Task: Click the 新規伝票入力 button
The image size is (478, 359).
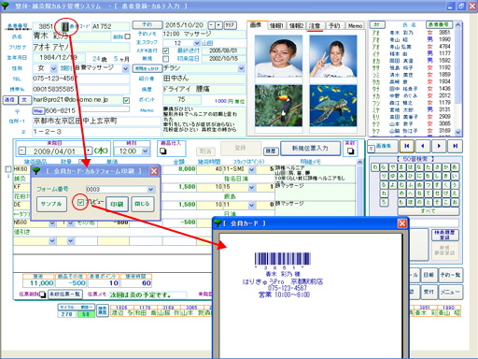Action: 310,149
